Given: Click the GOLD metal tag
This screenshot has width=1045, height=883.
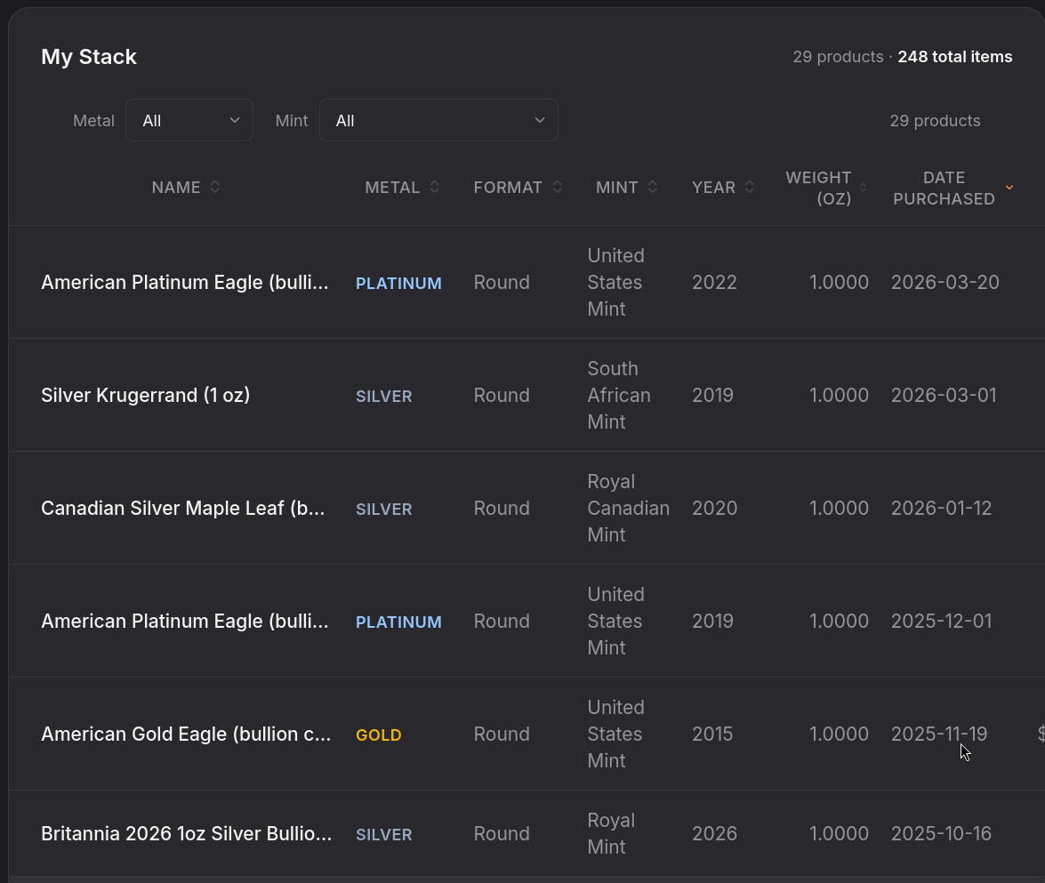Looking at the screenshot, I should coord(379,735).
